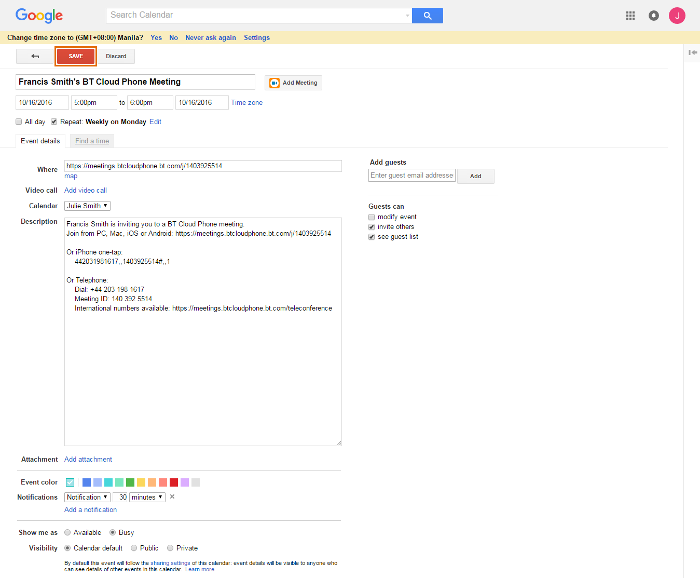The image size is (700, 578).
Task: Pick the light blue event color
Action: click(x=98, y=482)
